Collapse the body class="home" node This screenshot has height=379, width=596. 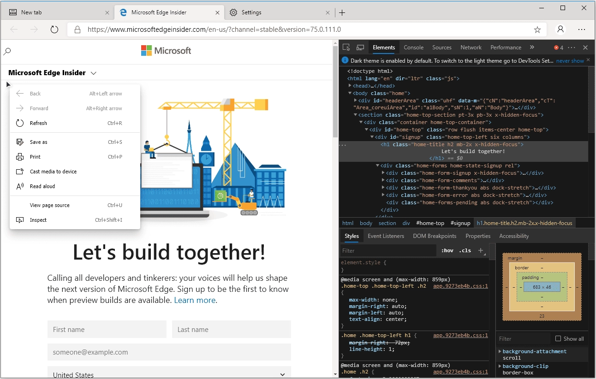coord(350,93)
